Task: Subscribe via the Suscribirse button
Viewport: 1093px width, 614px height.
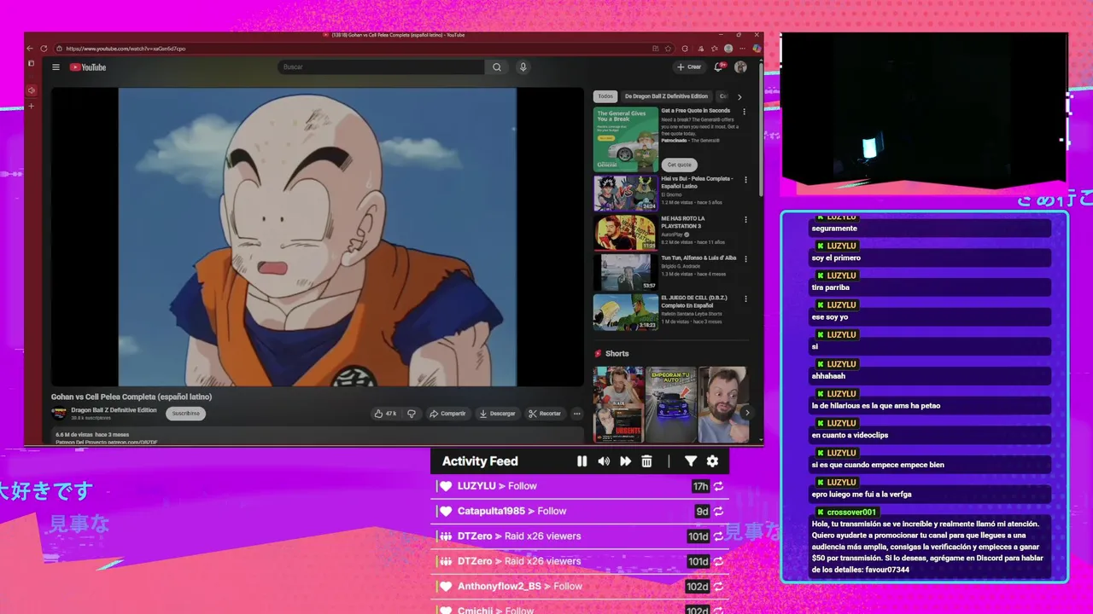Action: 185,414
